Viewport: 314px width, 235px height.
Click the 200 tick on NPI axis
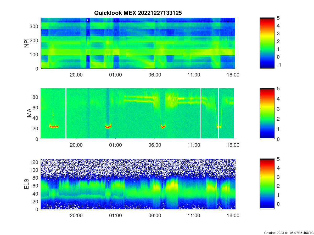click(35, 40)
